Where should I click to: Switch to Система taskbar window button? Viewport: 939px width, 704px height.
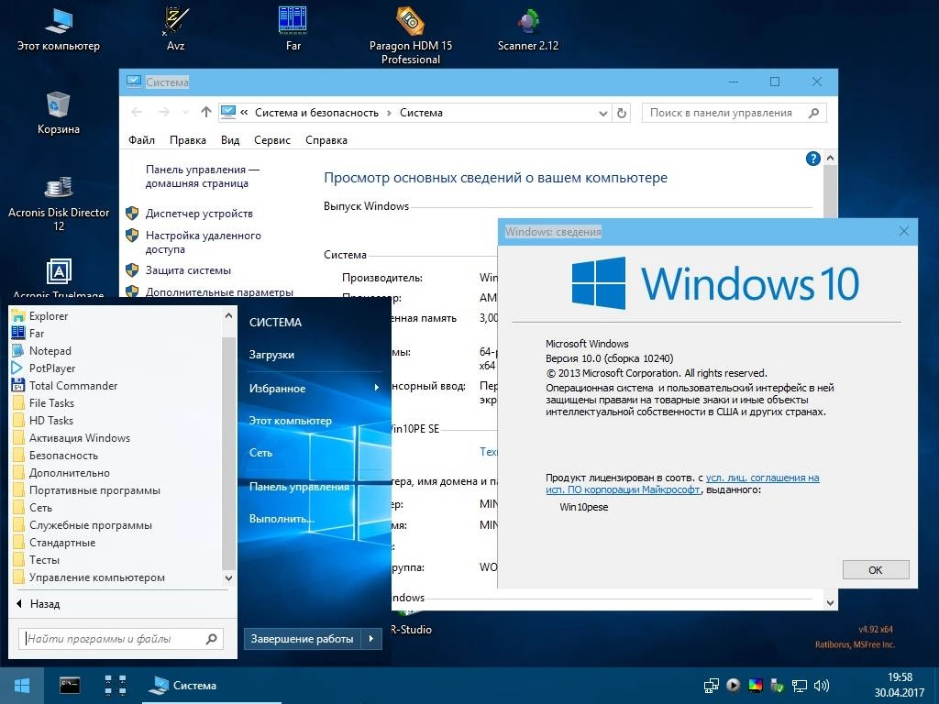[x=212, y=686]
